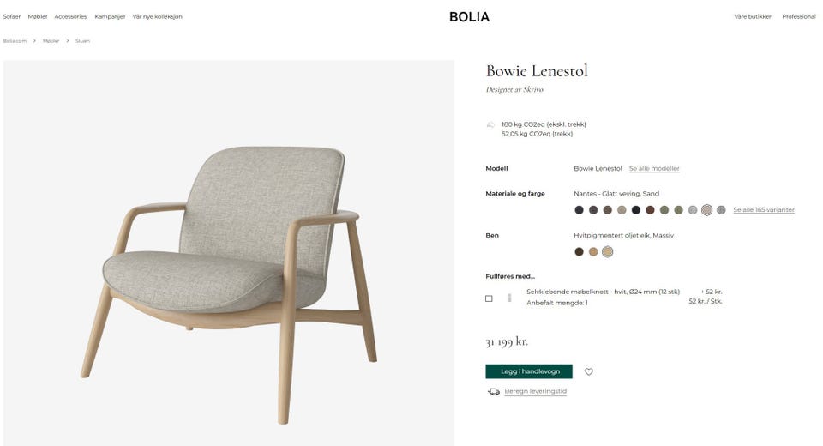
Task: Open Se alle 165 varianter link
Action: pyautogui.click(x=764, y=209)
